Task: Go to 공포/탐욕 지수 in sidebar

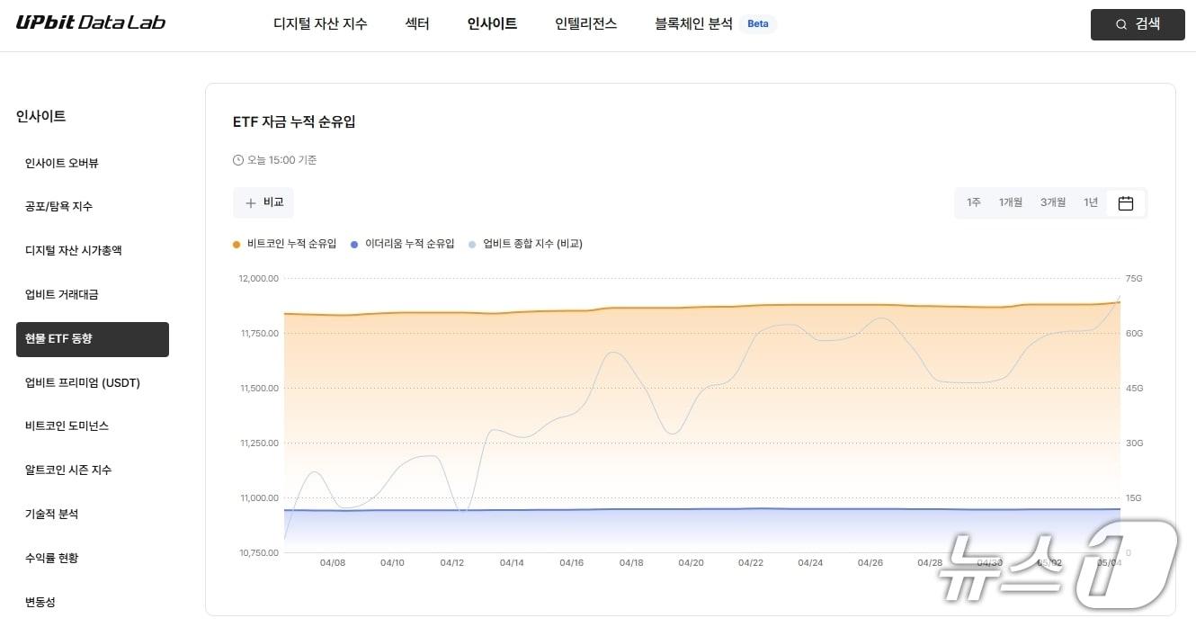Action: pos(58,207)
